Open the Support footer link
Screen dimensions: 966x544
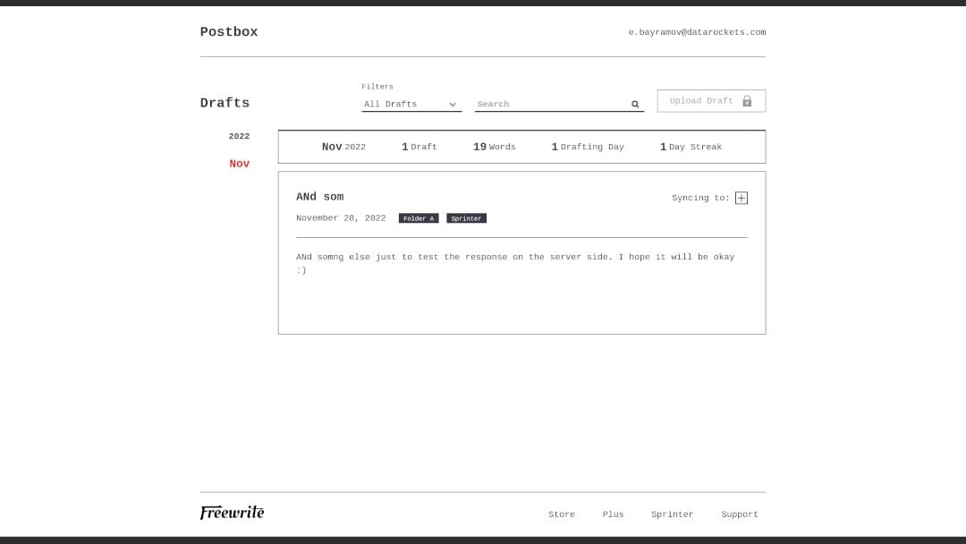click(x=739, y=514)
